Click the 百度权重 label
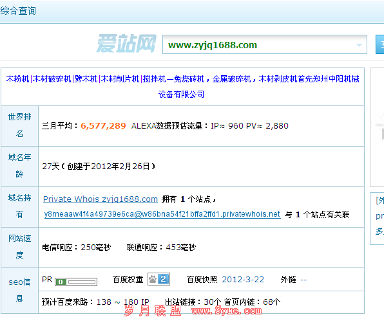 pos(128,280)
